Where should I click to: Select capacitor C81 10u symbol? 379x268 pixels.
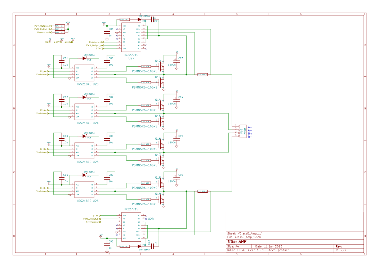[62, 61]
